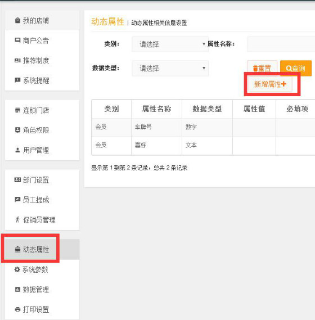
Task: Open the 类别 dropdown
Action: coord(170,44)
